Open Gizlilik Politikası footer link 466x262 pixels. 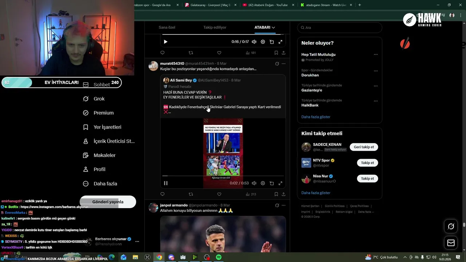point(335,206)
